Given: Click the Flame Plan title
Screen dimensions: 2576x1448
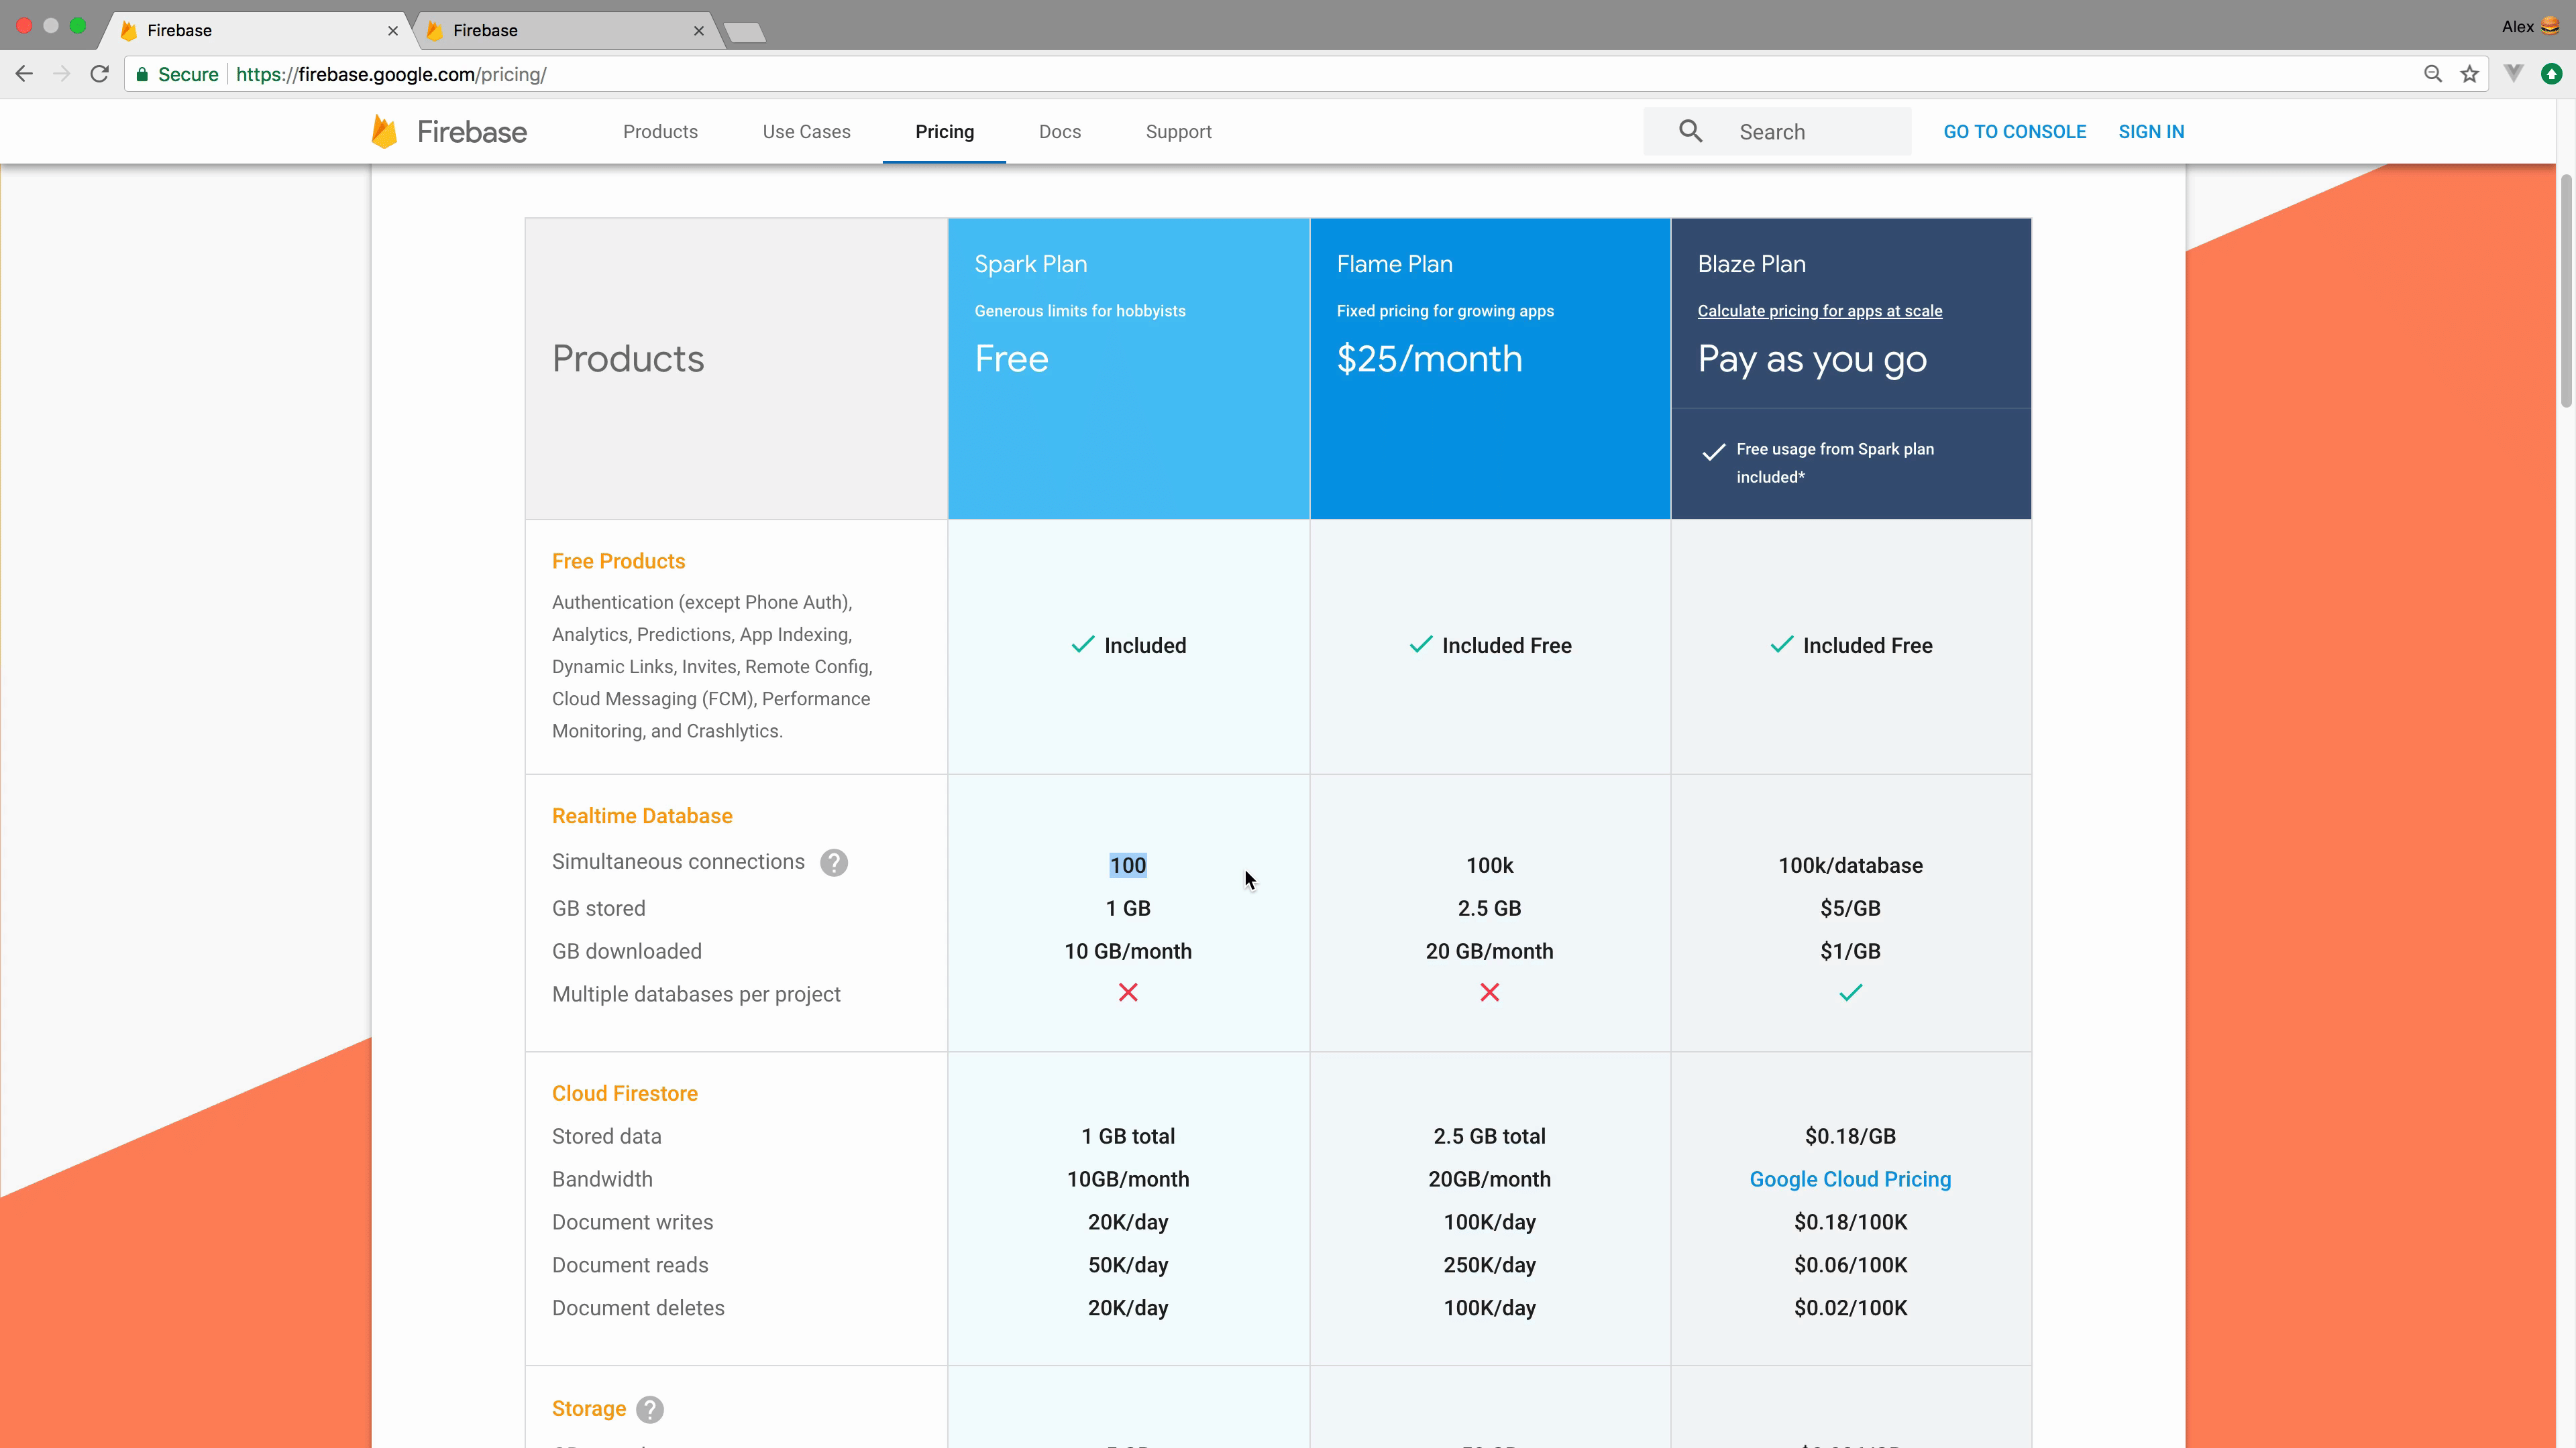Looking at the screenshot, I should click(1394, 264).
